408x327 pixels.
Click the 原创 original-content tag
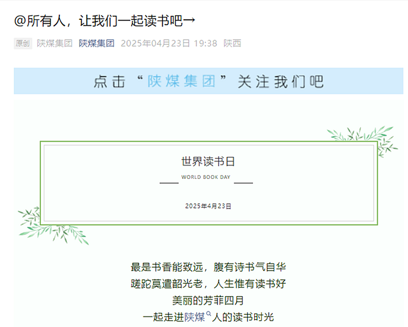click(x=23, y=43)
